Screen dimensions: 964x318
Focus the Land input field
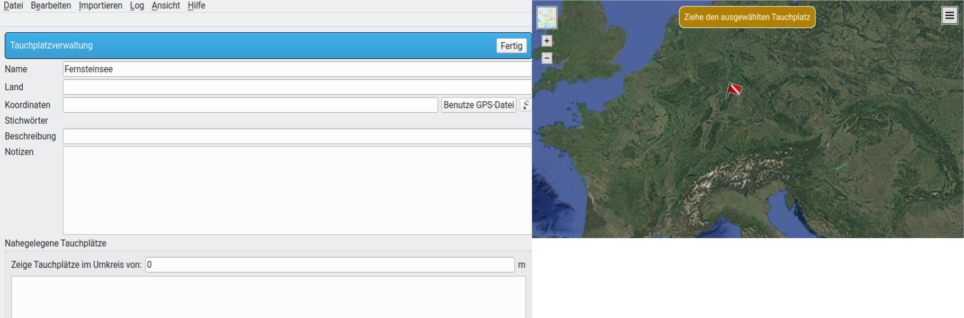pos(297,87)
